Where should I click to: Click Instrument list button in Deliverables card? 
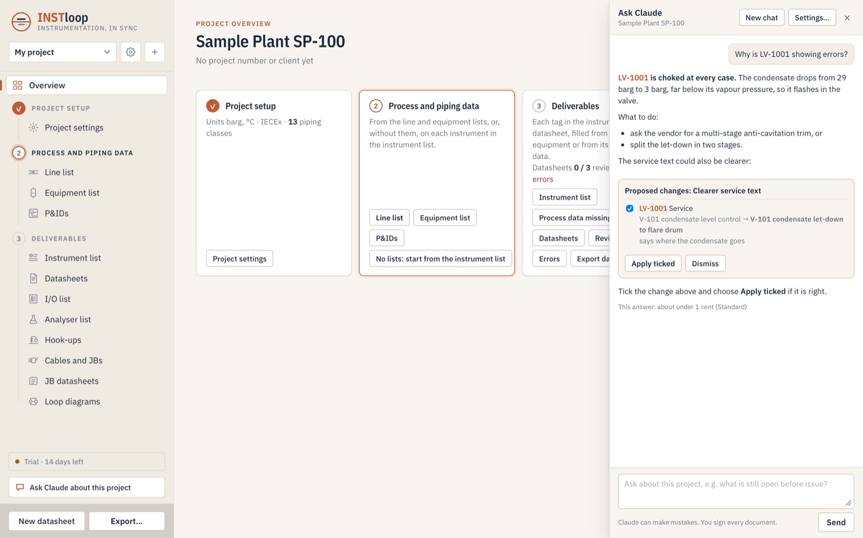[x=565, y=197]
